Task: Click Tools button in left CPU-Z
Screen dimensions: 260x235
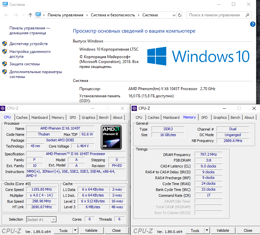Action: [63, 231]
